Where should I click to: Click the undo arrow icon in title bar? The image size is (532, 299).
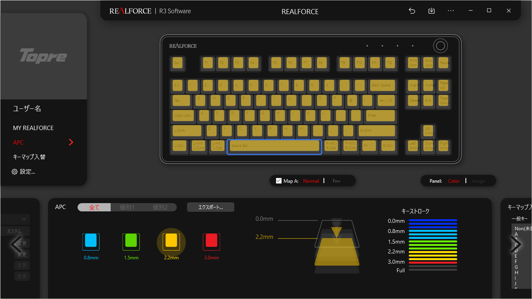[412, 11]
